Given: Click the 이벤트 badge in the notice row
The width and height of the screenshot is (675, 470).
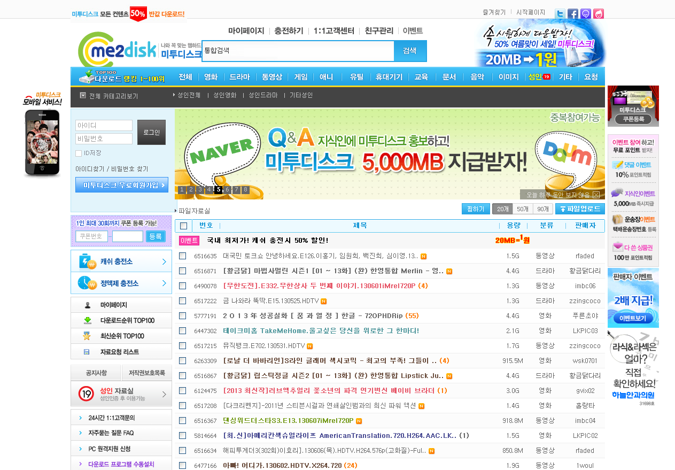Looking at the screenshot, I should click(189, 241).
